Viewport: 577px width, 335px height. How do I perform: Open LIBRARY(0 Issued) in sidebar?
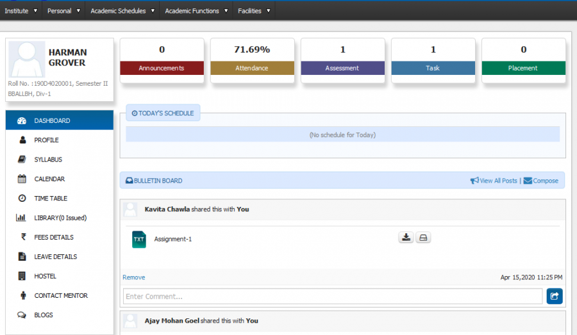point(60,218)
